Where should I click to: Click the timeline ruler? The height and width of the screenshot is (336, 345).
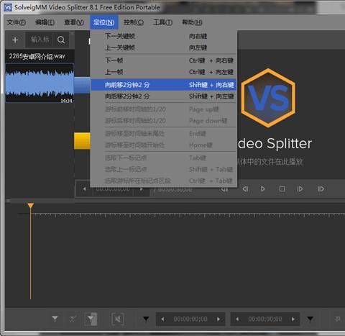(x=188, y=215)
